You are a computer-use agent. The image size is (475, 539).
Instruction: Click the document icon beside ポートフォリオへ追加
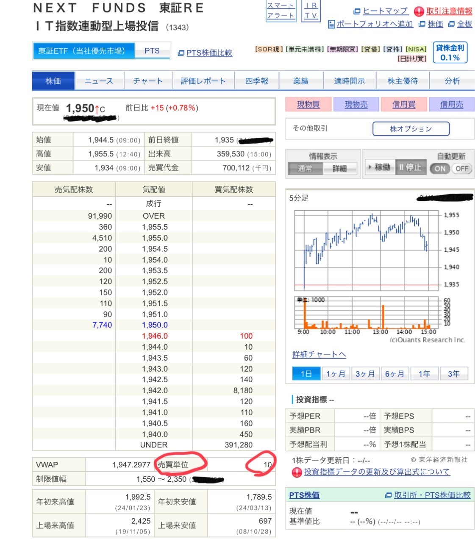(x=331, y=24)
